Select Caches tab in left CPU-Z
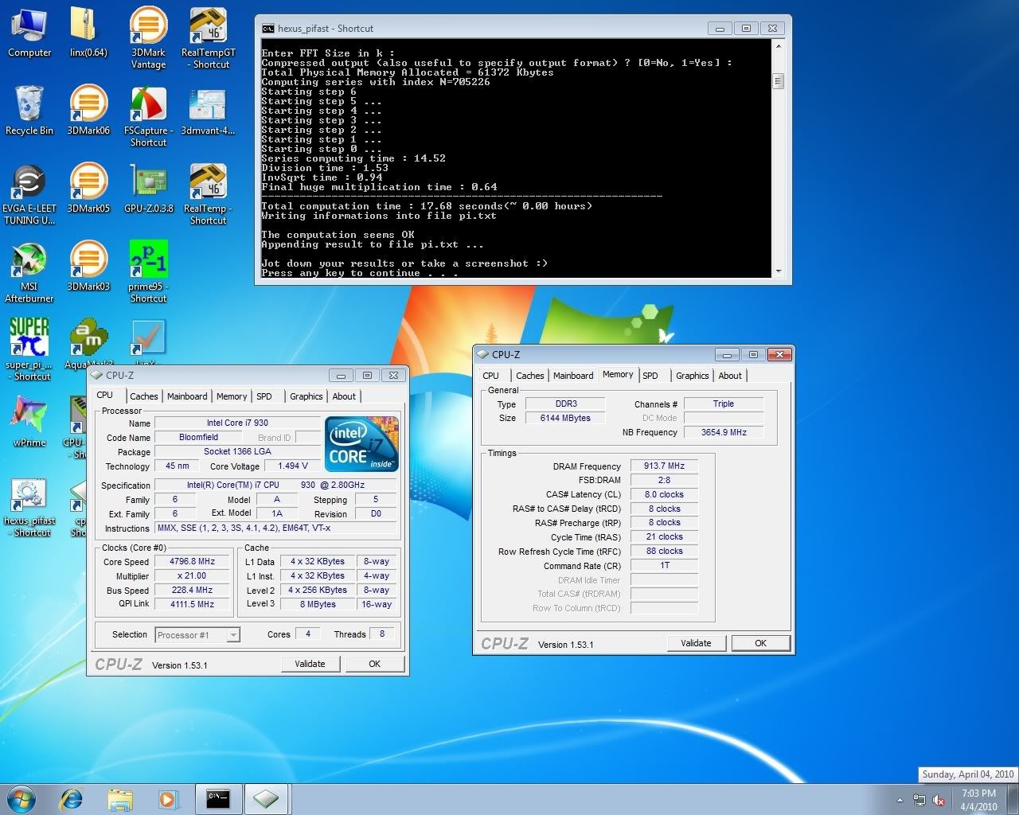 [144, 396]
